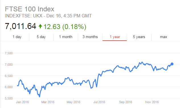The image size is (180, 108).
Task: Click the 5,500 y-axis gridline label
Action: tap(9, 98)
